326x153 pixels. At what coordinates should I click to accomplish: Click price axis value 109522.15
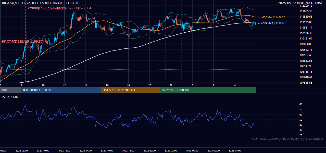[x=306, y=50]
